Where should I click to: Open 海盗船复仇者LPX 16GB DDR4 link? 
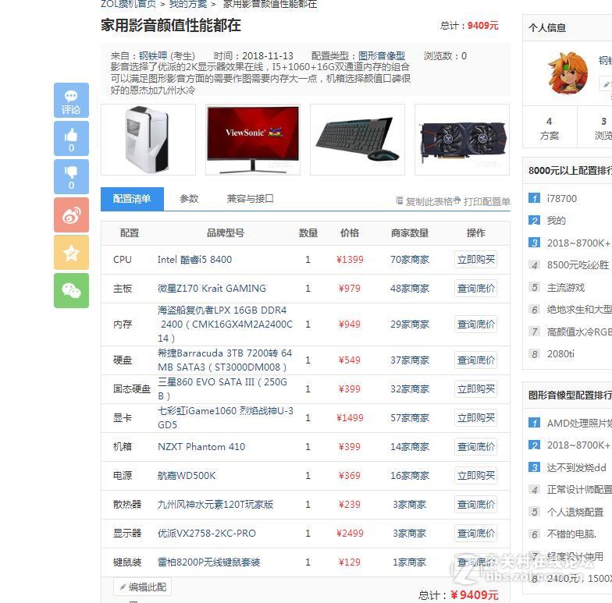[x=225, y=325]
